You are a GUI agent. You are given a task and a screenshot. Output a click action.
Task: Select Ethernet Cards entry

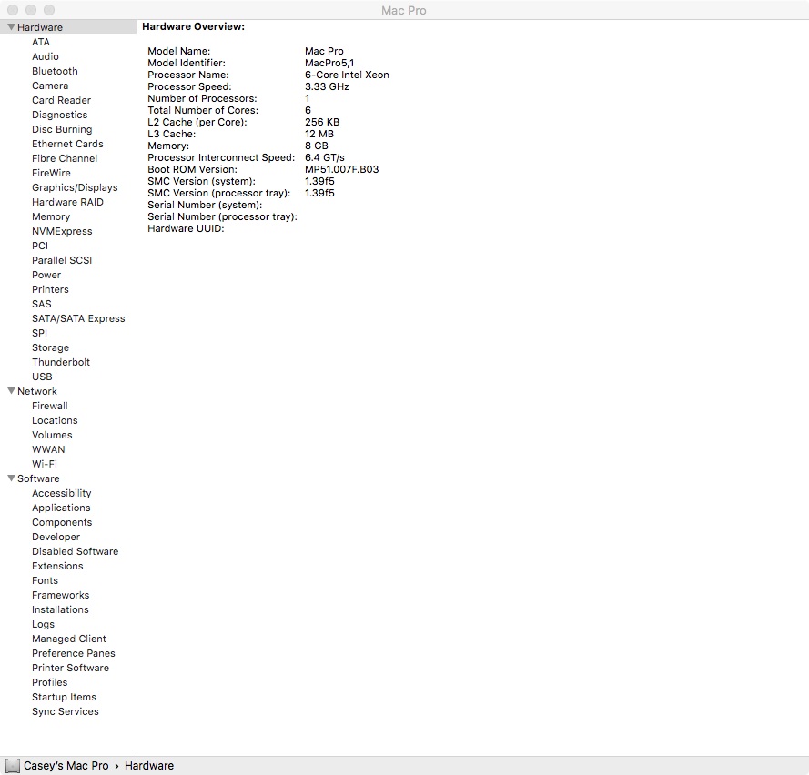point(67,144)
